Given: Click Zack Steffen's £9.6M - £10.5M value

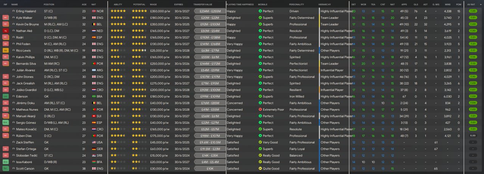Looking at the screenshot, I should [209, 142].
